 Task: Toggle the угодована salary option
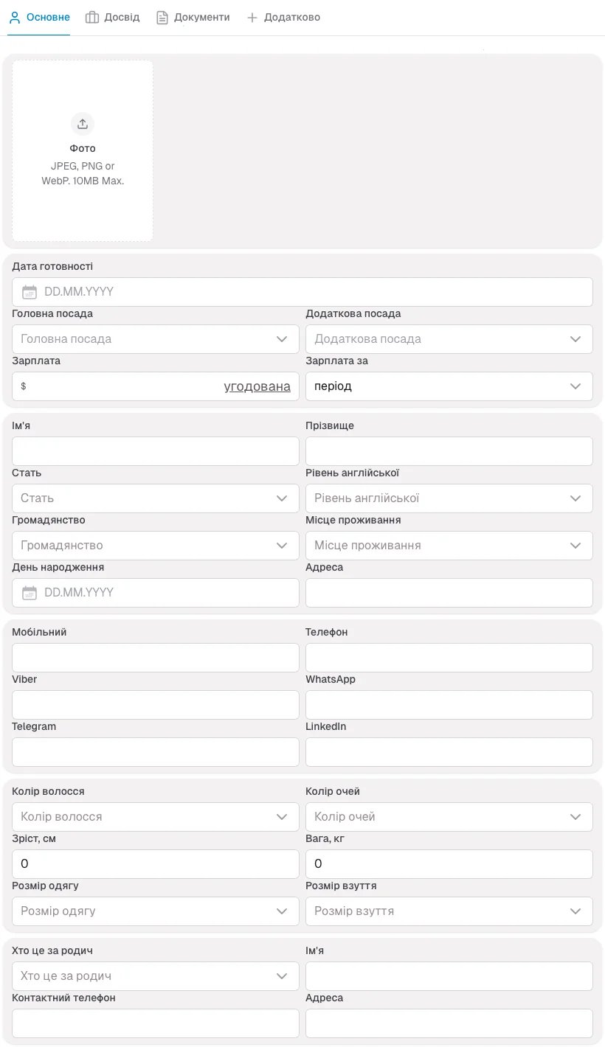click(257, 386)
